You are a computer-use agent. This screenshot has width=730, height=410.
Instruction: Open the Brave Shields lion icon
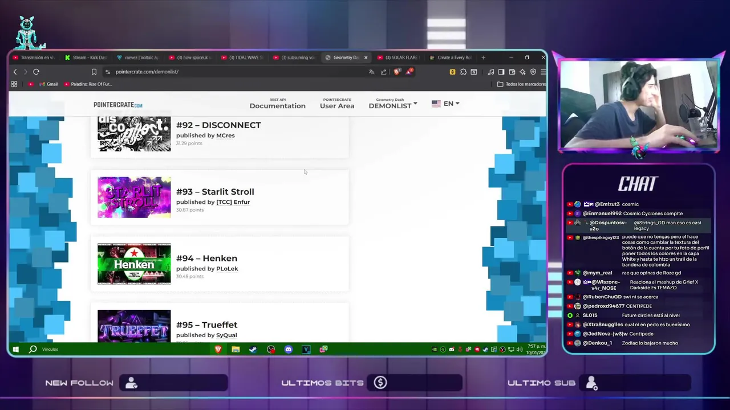pos(397,72)
